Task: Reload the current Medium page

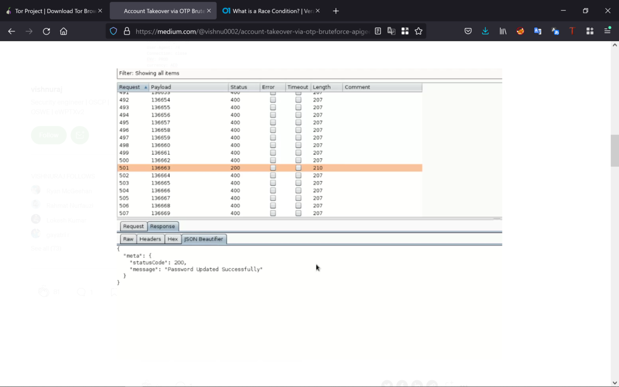Action: pyautogui.click(x=46, y=31)
